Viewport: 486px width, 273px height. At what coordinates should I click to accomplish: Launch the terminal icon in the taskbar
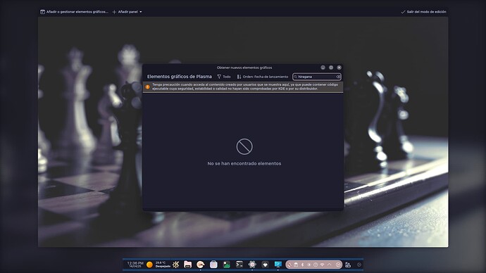[x=239, y=265]
